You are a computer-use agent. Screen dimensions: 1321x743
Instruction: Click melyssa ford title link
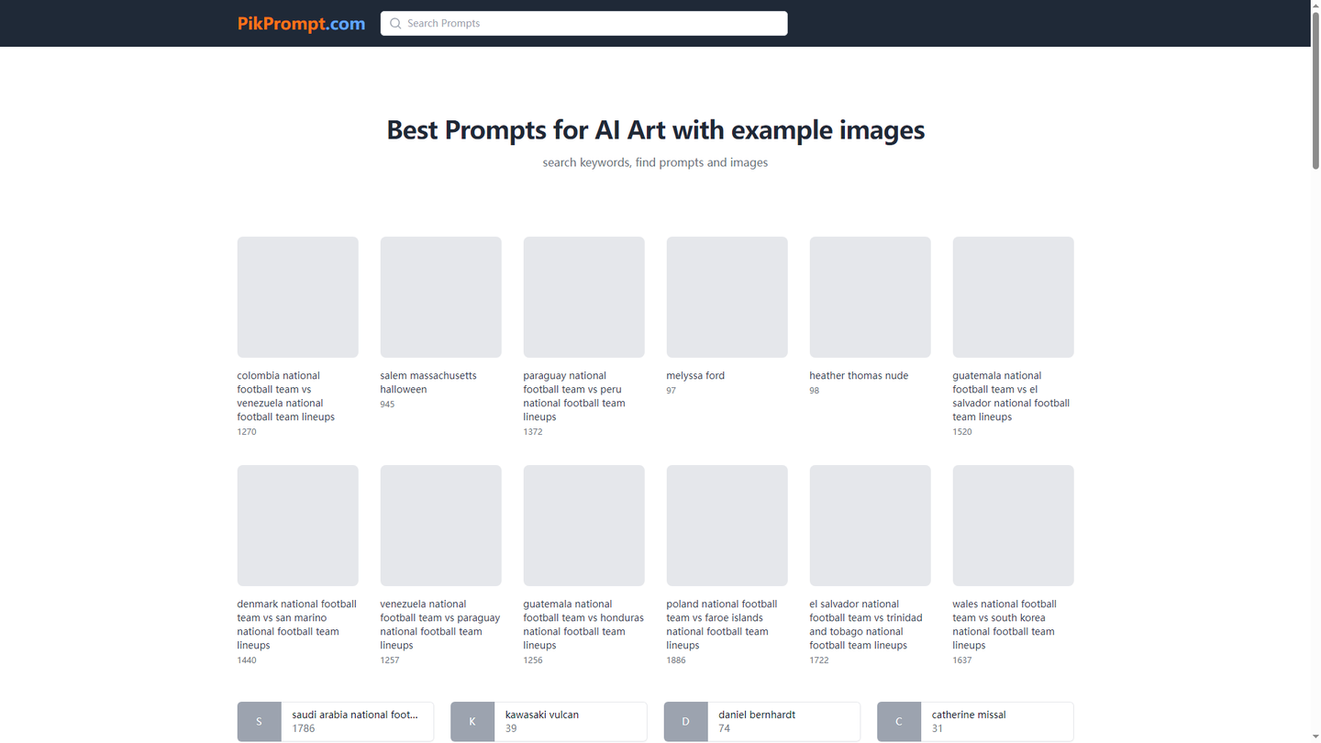(695, 376)
